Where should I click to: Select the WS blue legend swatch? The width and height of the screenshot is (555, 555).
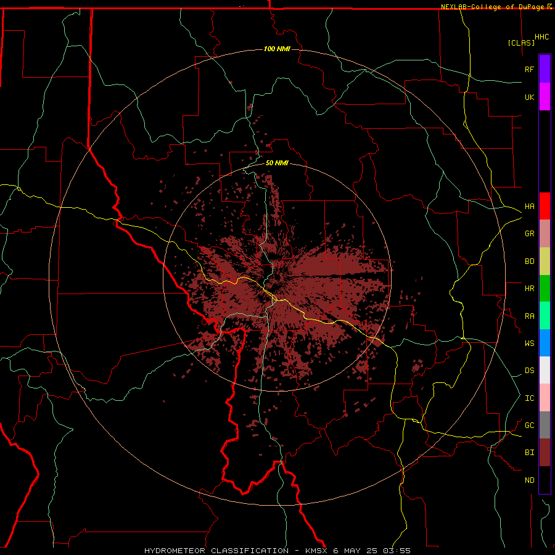tap(545, 343)
